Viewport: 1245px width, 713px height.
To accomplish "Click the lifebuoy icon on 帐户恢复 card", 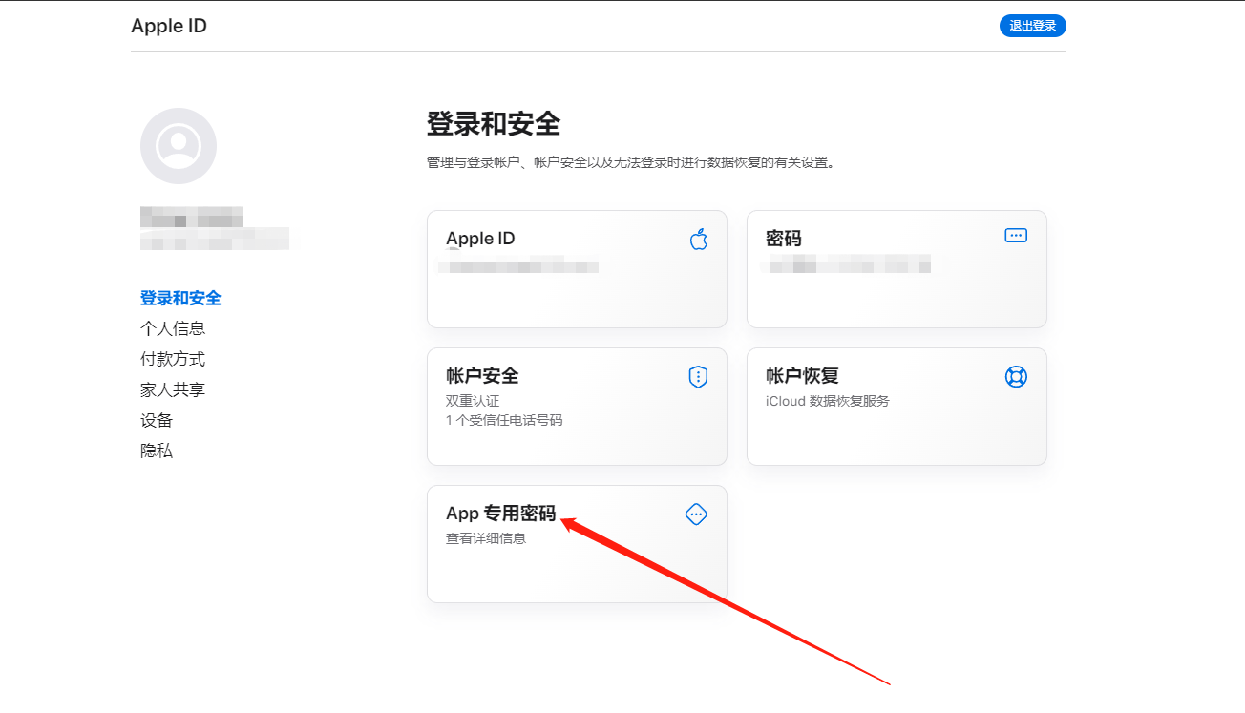I will click(x=1016, y=376).
